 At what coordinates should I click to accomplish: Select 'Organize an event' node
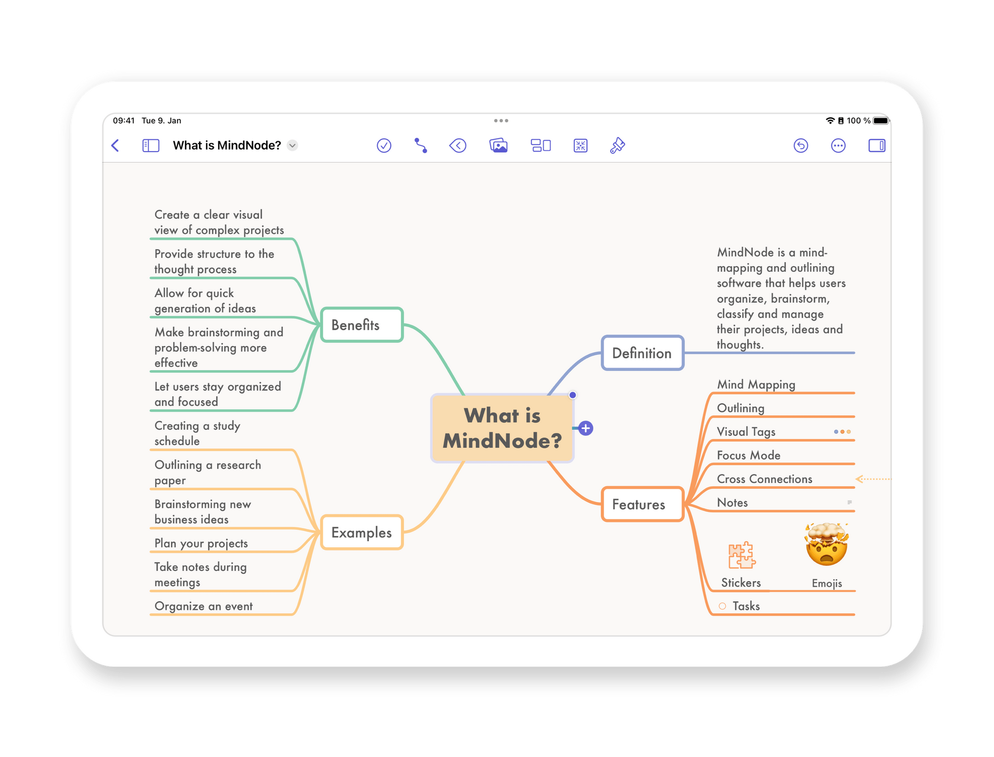[x=204, y=606]
